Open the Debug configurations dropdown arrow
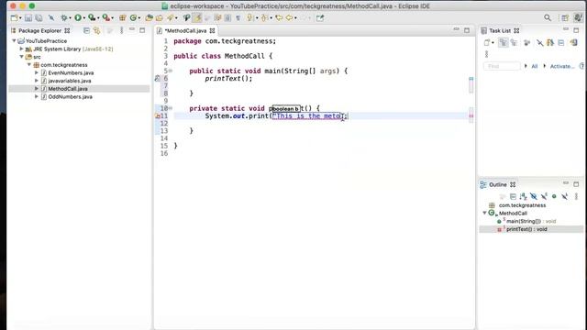587x330 pixels. click(70, 18)
